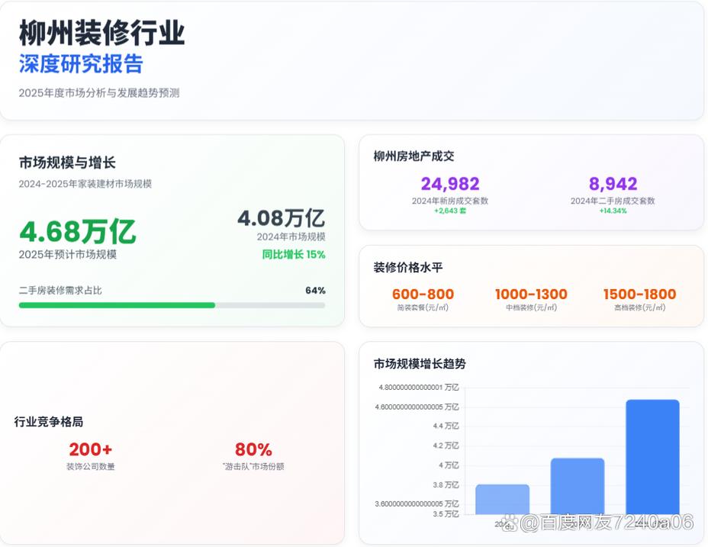Select the 4.68万亿 market size figure
Viewport: 708px width, 547px height.
pos(77,231)
